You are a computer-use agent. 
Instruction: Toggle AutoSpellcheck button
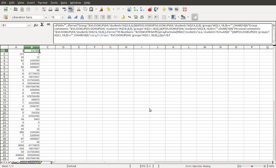pos(71,9)
